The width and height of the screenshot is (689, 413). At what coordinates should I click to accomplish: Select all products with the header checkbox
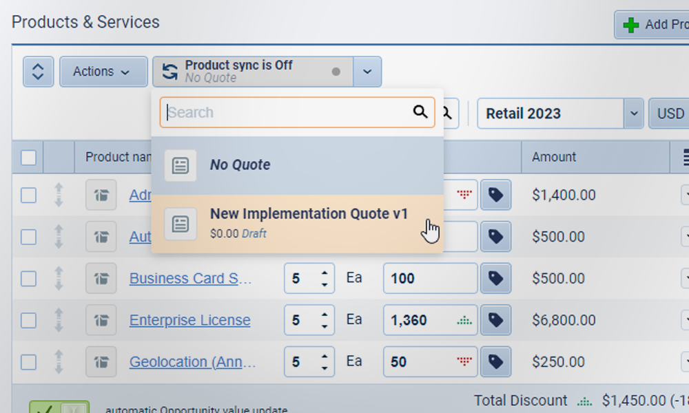(28, 158)
